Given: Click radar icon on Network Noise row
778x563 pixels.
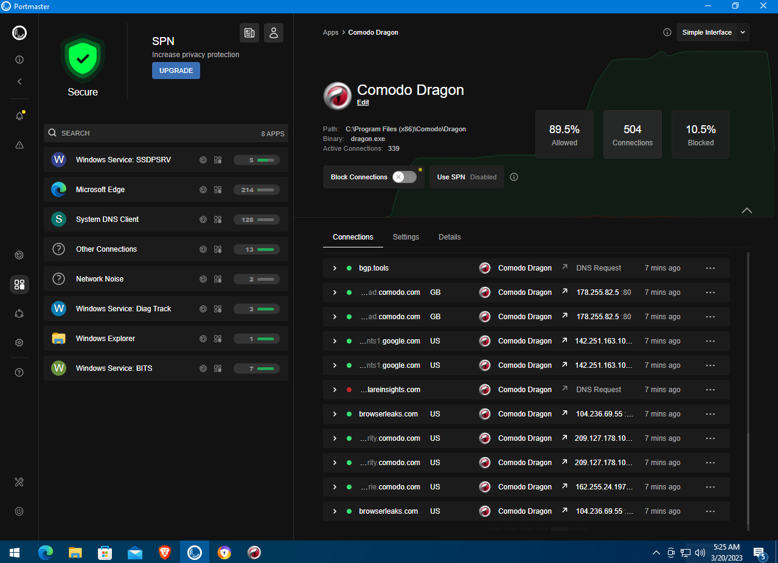Looking at the screenshot, I should click(x=203, y=279).
